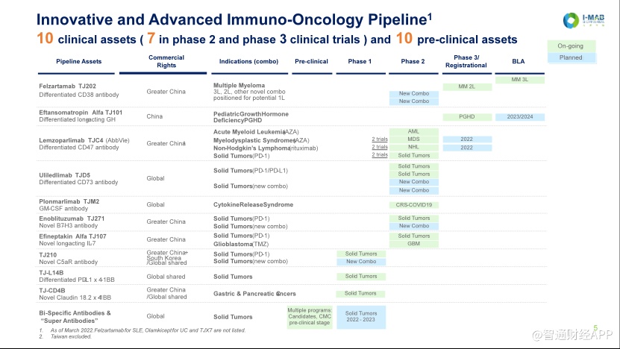
Task: Click Felzartamab TJ202 asset name
Action: coord(67,87)
